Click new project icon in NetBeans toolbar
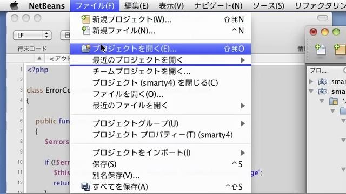 340,49
